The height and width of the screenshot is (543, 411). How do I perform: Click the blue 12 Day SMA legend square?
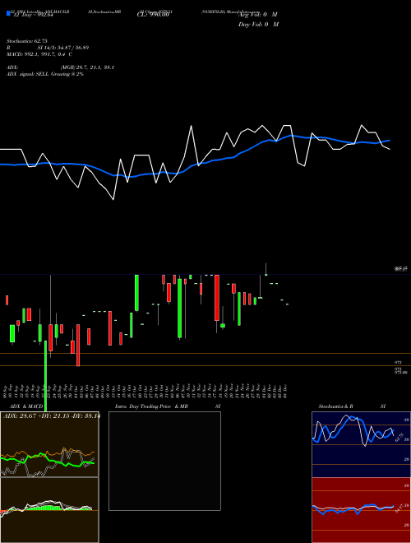(x=8, y=14)
